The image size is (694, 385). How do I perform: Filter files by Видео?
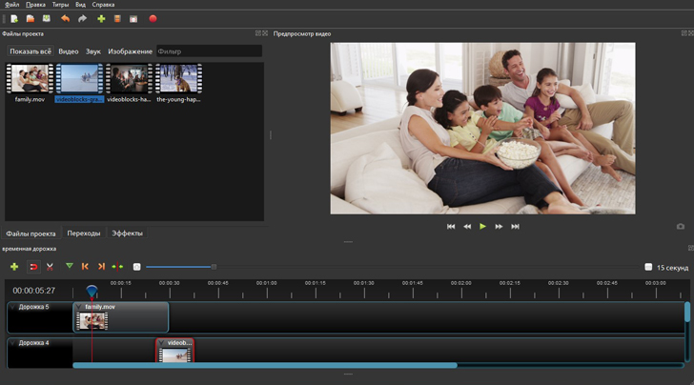68,51
